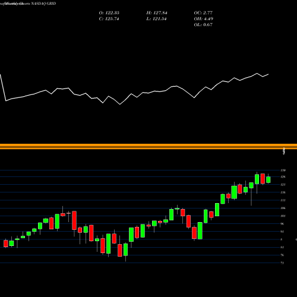Click the OH: 4.49 reading

(204, 19)
